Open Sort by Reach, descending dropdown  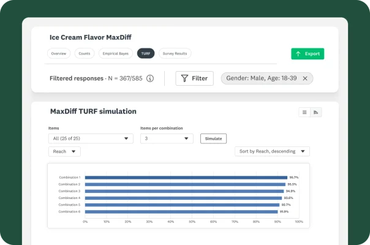click(x=272, y=151)
